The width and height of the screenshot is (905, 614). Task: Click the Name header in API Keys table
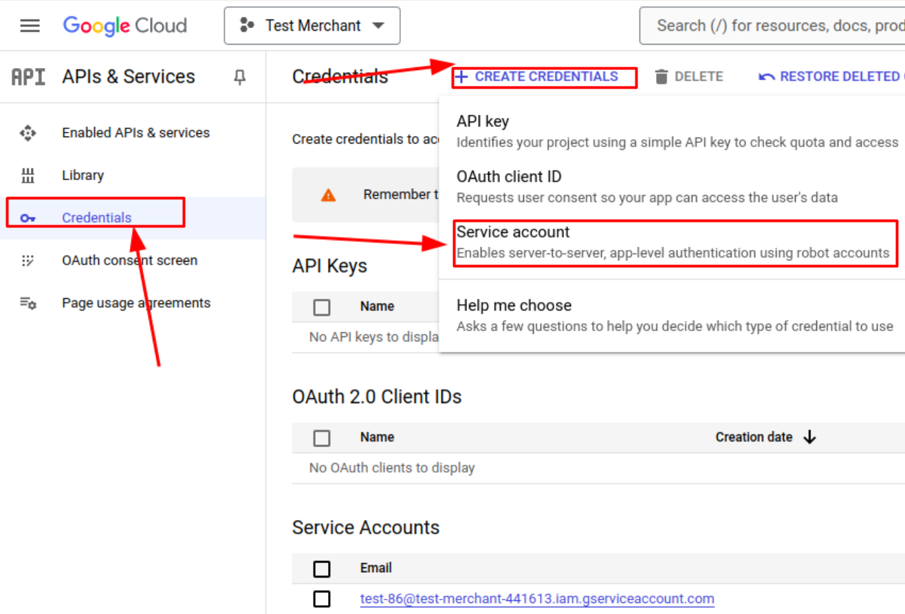pos(377,306)
